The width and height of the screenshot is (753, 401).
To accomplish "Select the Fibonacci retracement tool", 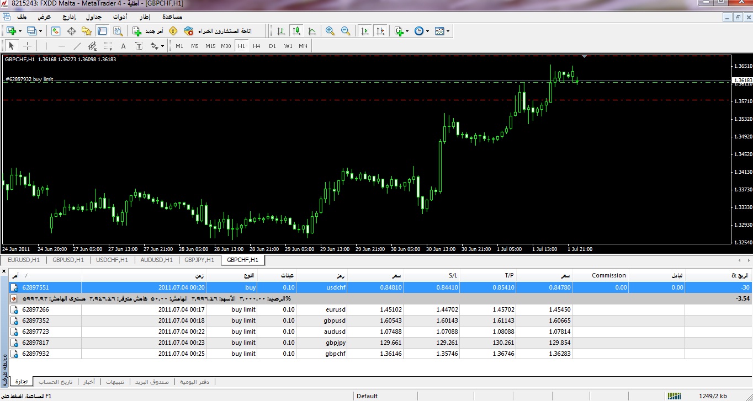I will click(108, 46).
